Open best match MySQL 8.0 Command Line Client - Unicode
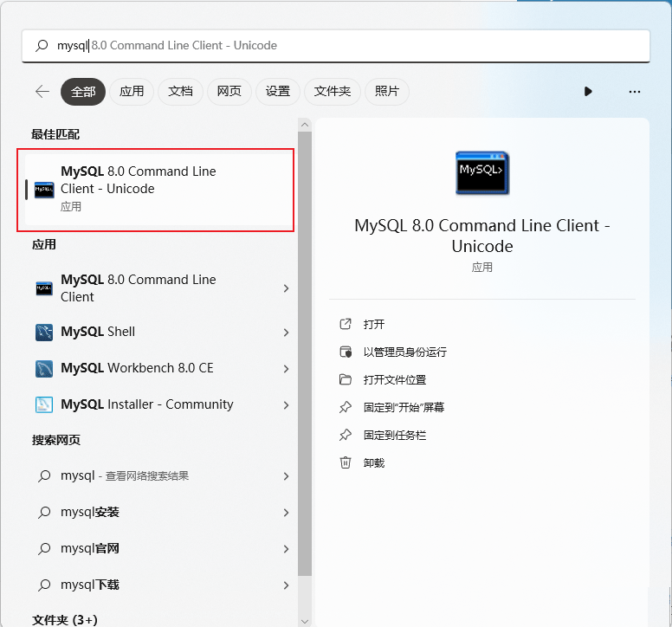 click(x=156, y=190)
